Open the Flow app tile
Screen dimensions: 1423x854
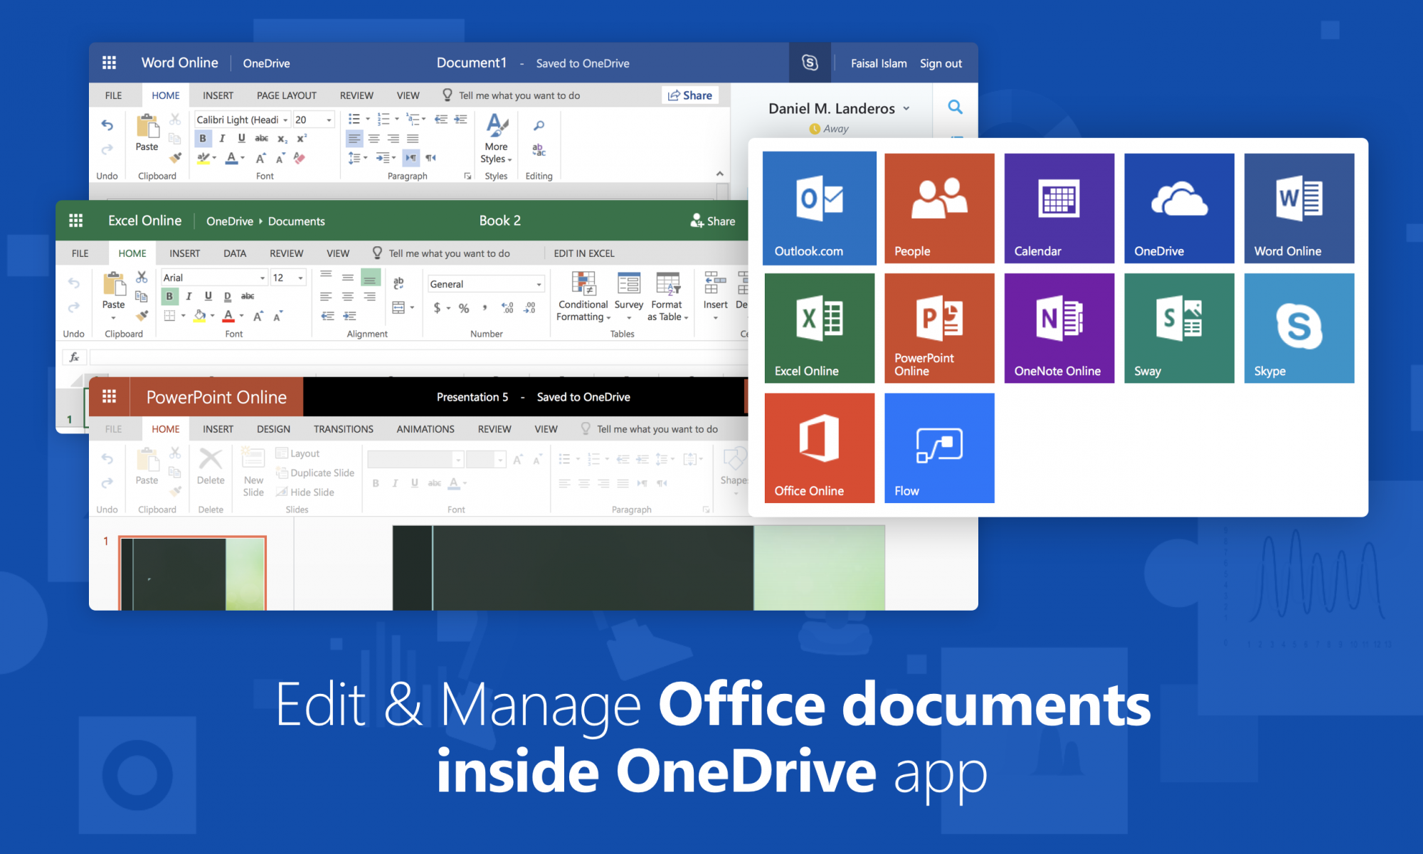pos(939,448)
